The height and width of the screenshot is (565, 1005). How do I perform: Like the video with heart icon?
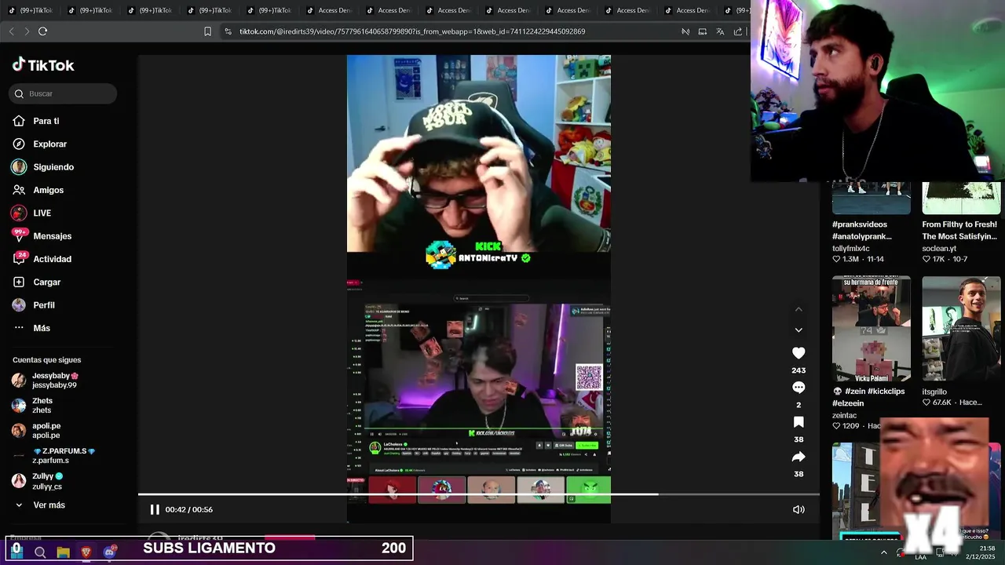pos(799,353)
